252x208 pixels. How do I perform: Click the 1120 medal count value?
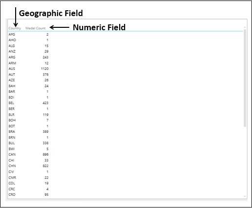[x=45, y=69]
